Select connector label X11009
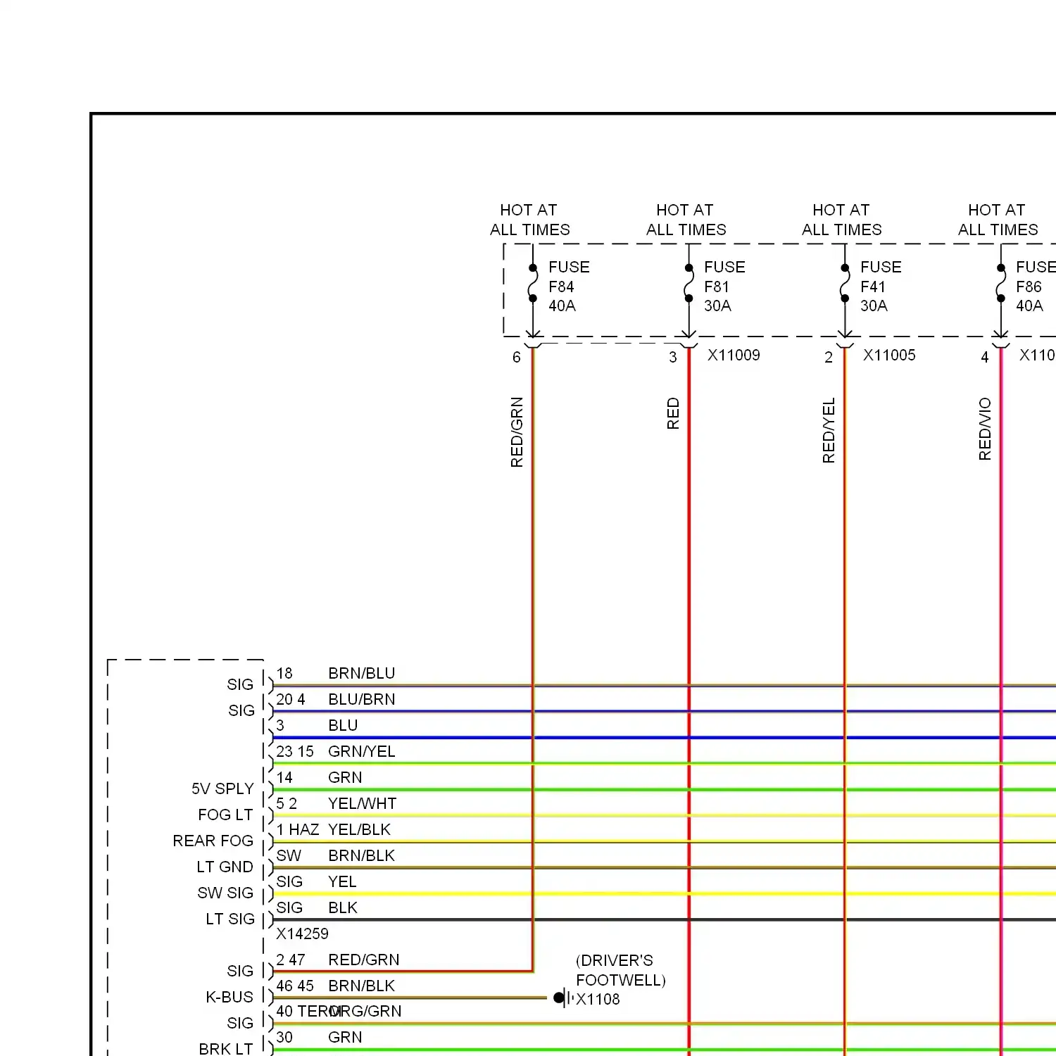 coord(734,355)
